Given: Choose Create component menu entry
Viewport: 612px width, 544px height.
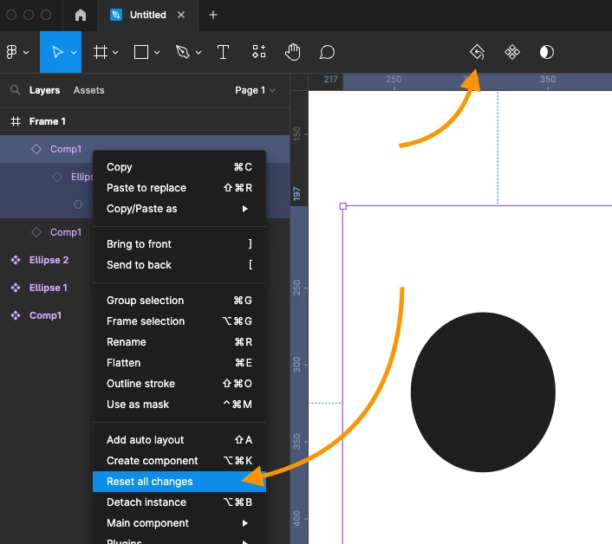Looking at the screenshot, I should click(179, 461).
